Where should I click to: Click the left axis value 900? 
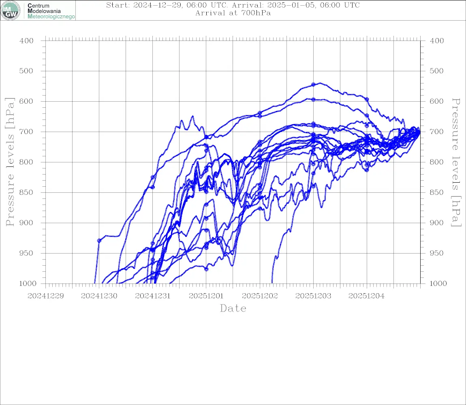click(26, 223)
